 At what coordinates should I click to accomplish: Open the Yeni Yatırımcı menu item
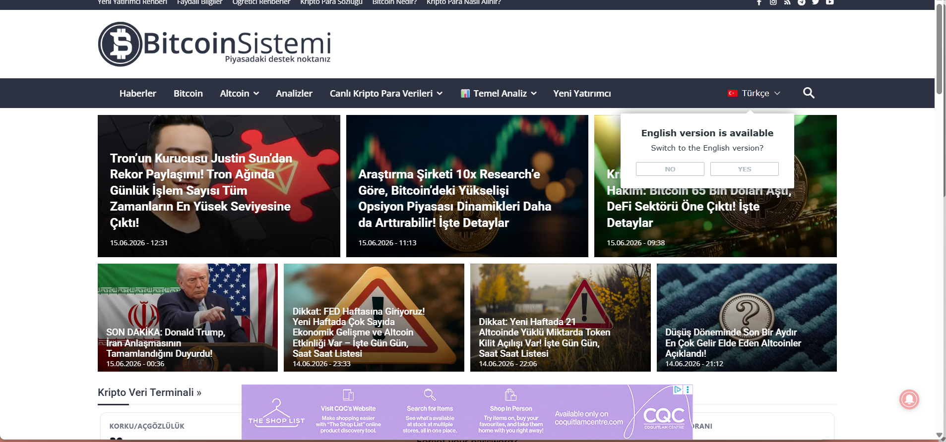pos(582,93)
